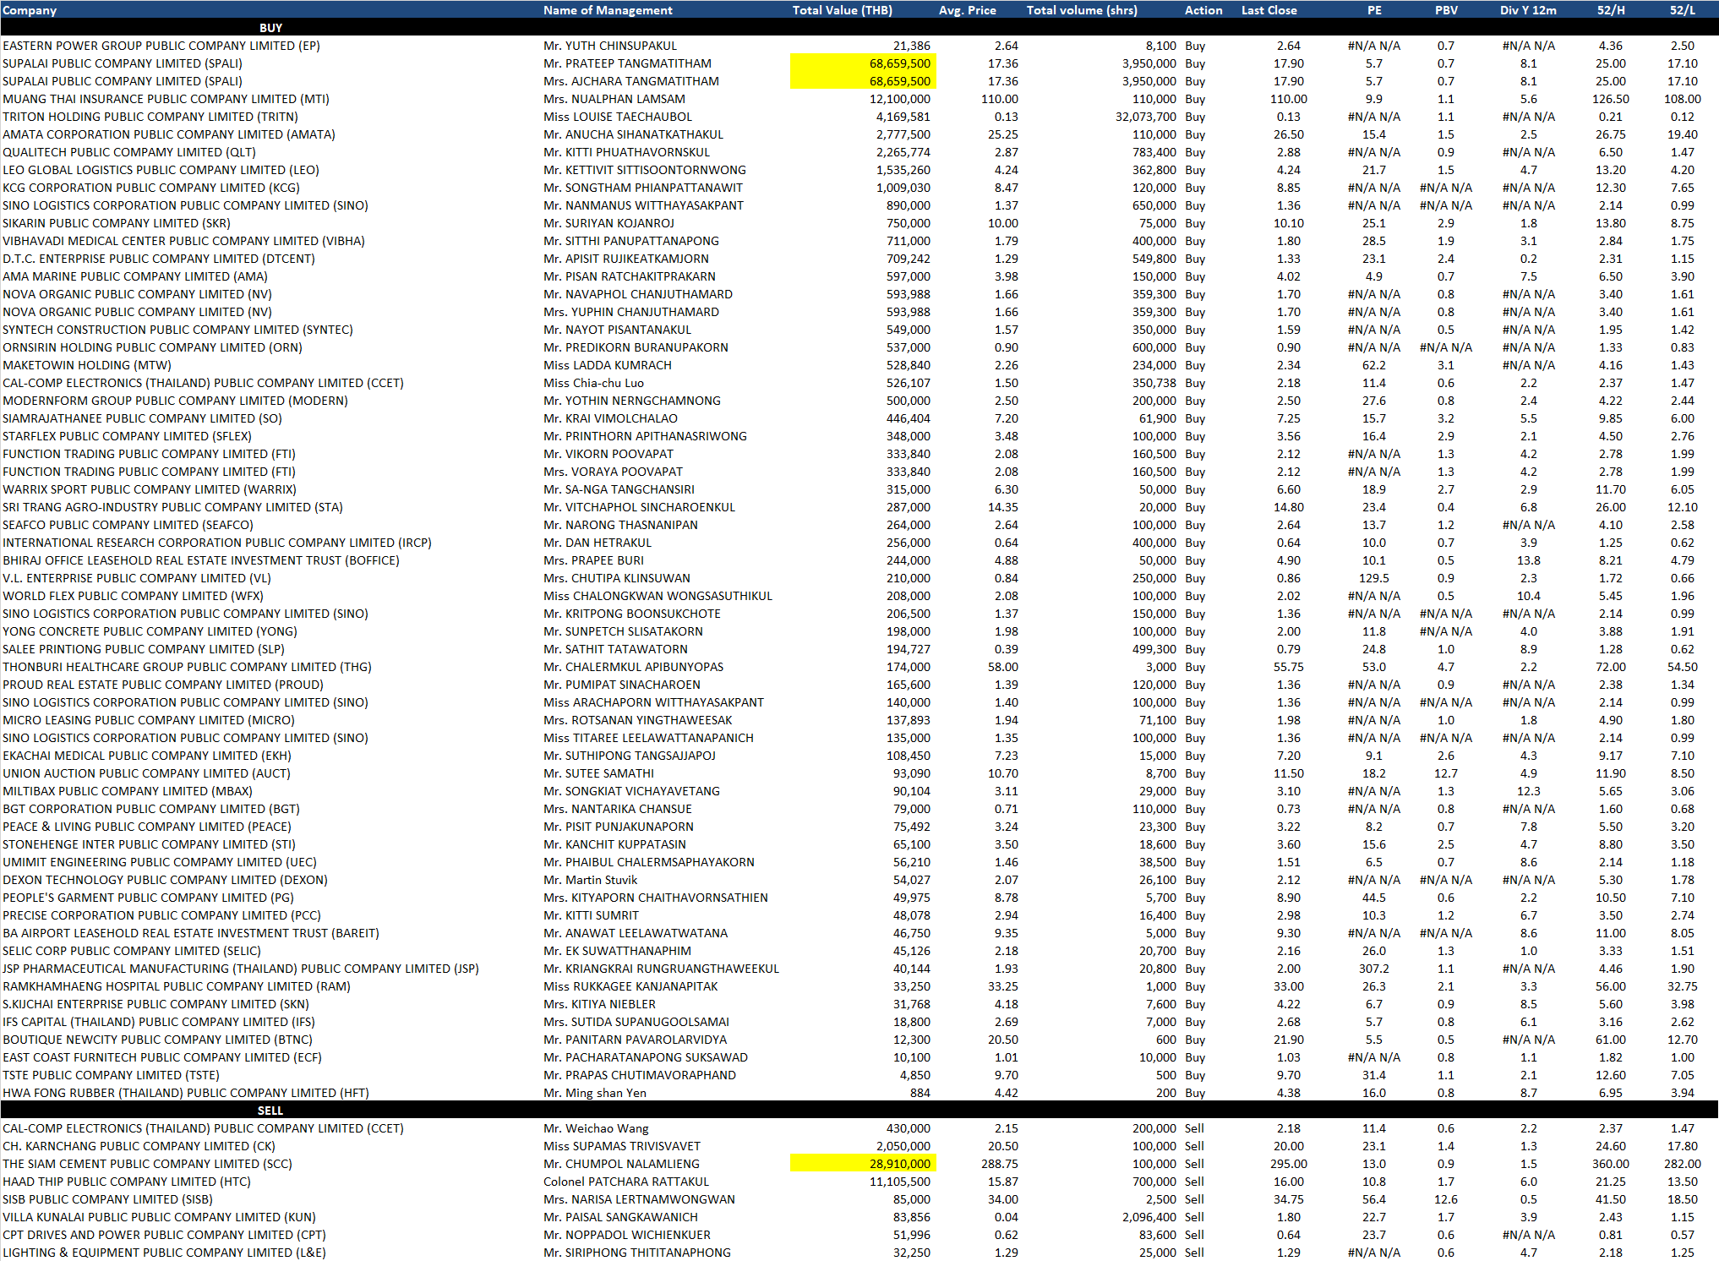Click the BUY section heading

tap(270, 28)
